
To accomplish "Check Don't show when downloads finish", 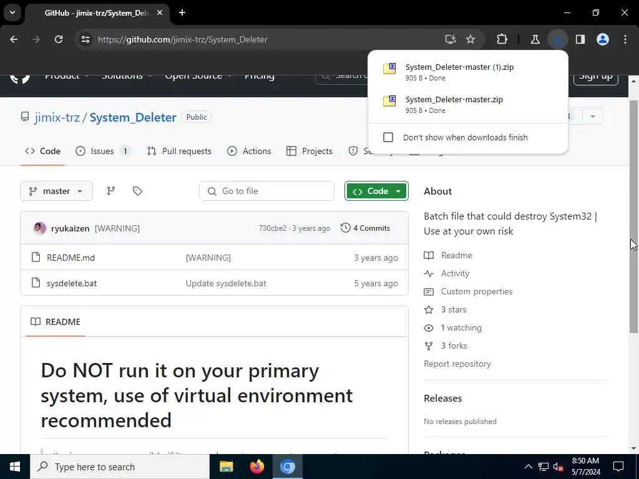I will (x=388, y=137).
